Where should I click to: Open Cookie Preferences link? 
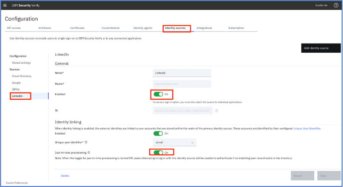(17, 183)
